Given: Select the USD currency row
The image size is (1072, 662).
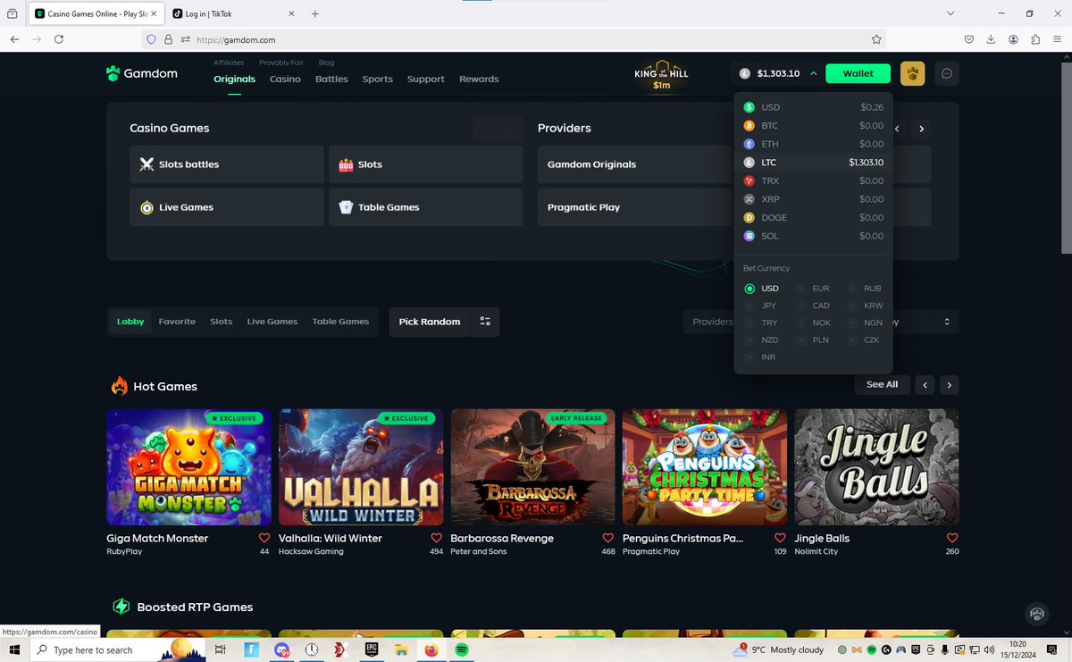Looking at the screenshot, I should click(813, 107).
